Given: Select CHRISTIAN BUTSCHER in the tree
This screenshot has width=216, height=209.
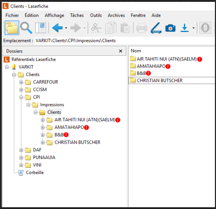Looking at the screenshot, I should (77, 142).
